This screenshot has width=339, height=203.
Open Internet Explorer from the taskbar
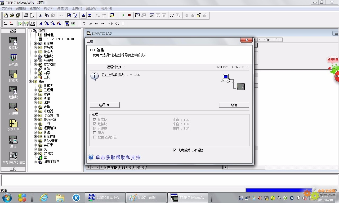coord(44,197)
